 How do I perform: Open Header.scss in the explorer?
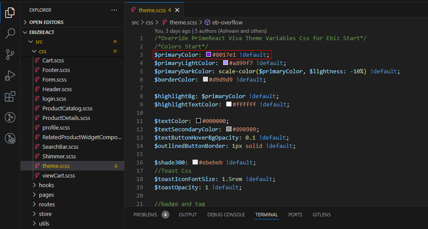point(73,89)
